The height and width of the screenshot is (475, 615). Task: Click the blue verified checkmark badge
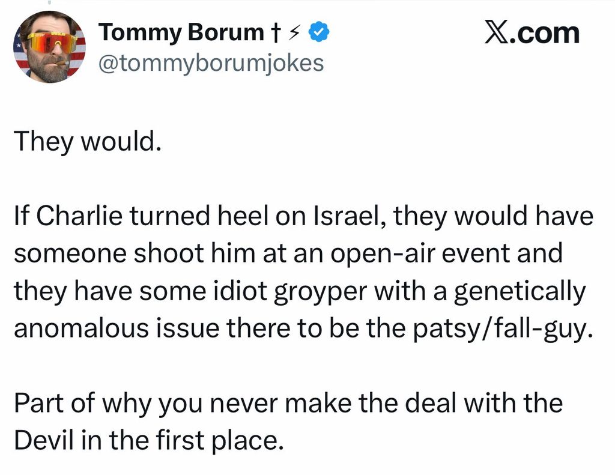point(320,32)
